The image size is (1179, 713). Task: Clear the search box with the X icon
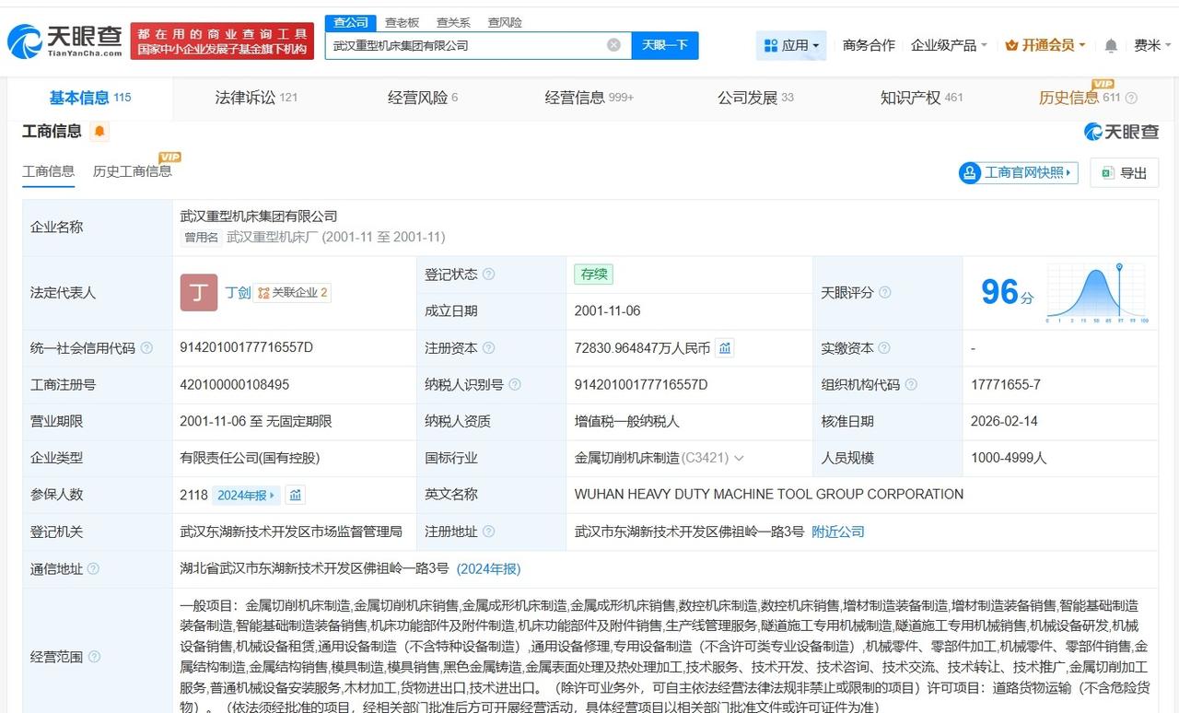pyautogui.click(x=613, y=45)
